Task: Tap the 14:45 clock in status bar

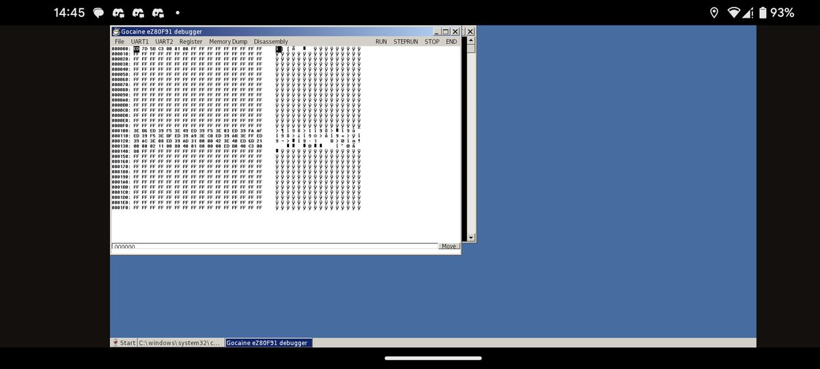Action: [x=69, y=12]
